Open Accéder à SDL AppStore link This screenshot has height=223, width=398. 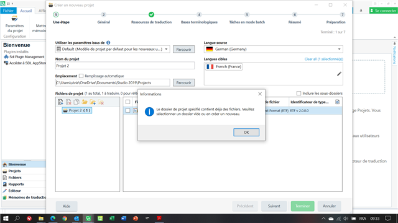(25, 63)
